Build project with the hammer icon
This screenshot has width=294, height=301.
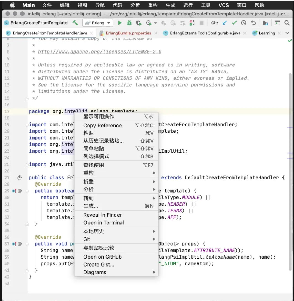click(x=75, y=23)
